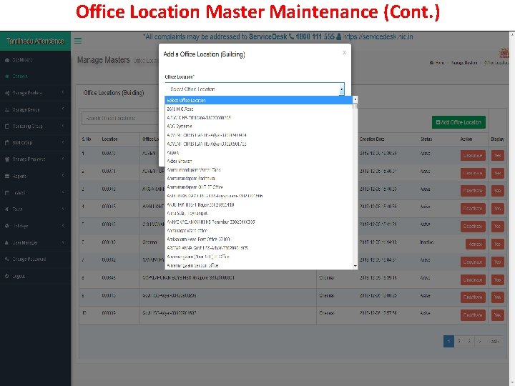The image size is (515, 386).
Task: Select Anna Salai, Teynampet option
Action: (259, 213)
